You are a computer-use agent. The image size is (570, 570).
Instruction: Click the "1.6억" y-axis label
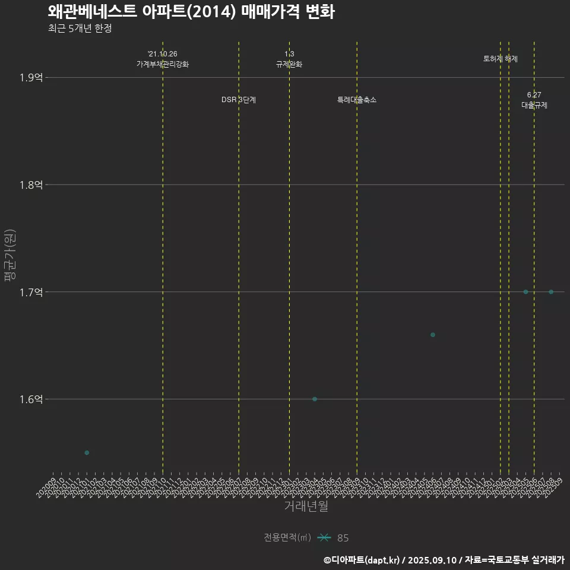pos(31,399)
